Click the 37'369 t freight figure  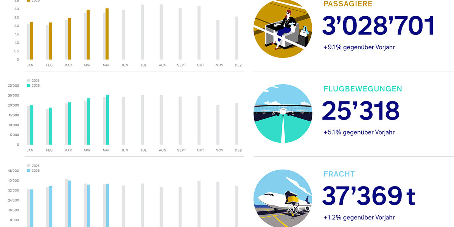[x=369, y=196]
